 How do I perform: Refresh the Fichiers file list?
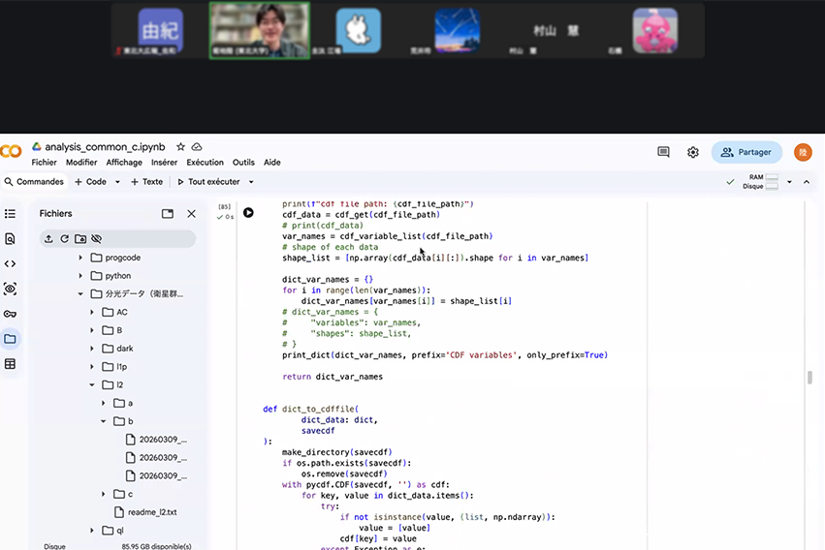(64, 238)
